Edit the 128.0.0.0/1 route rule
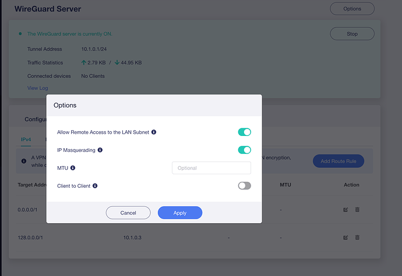 click(346, 237)
